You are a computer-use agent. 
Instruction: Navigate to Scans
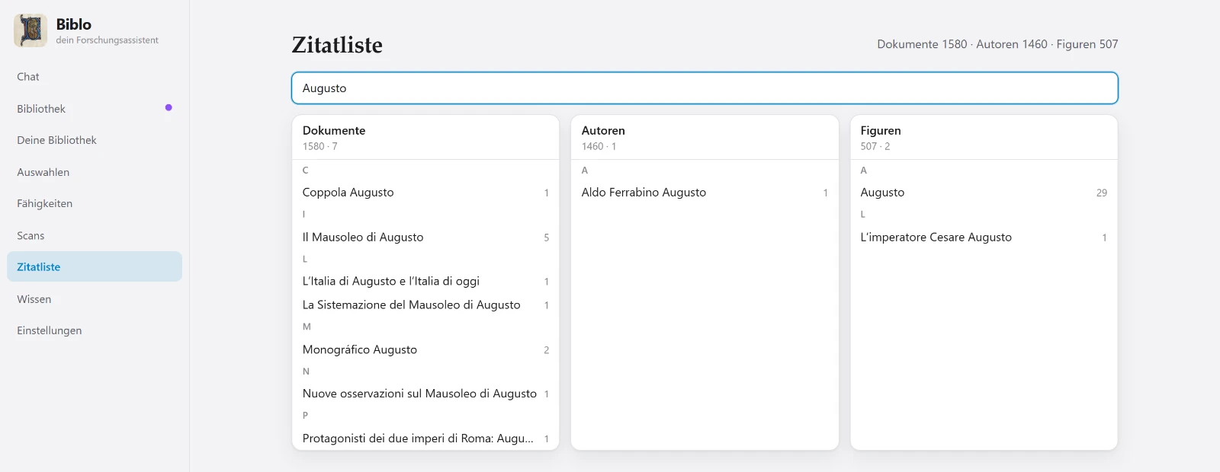pos(95,235)
